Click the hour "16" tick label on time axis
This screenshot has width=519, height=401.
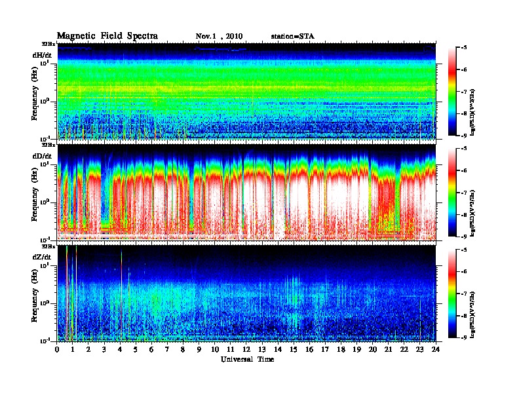(309, 349)
